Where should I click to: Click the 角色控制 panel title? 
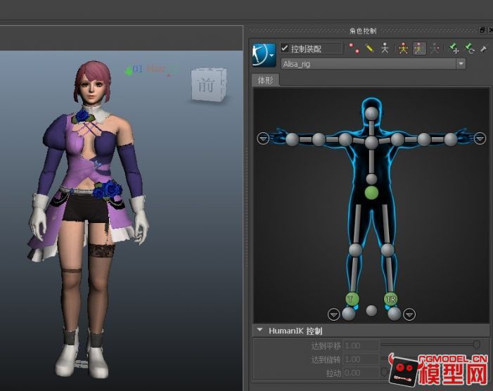tap(363, 31)
